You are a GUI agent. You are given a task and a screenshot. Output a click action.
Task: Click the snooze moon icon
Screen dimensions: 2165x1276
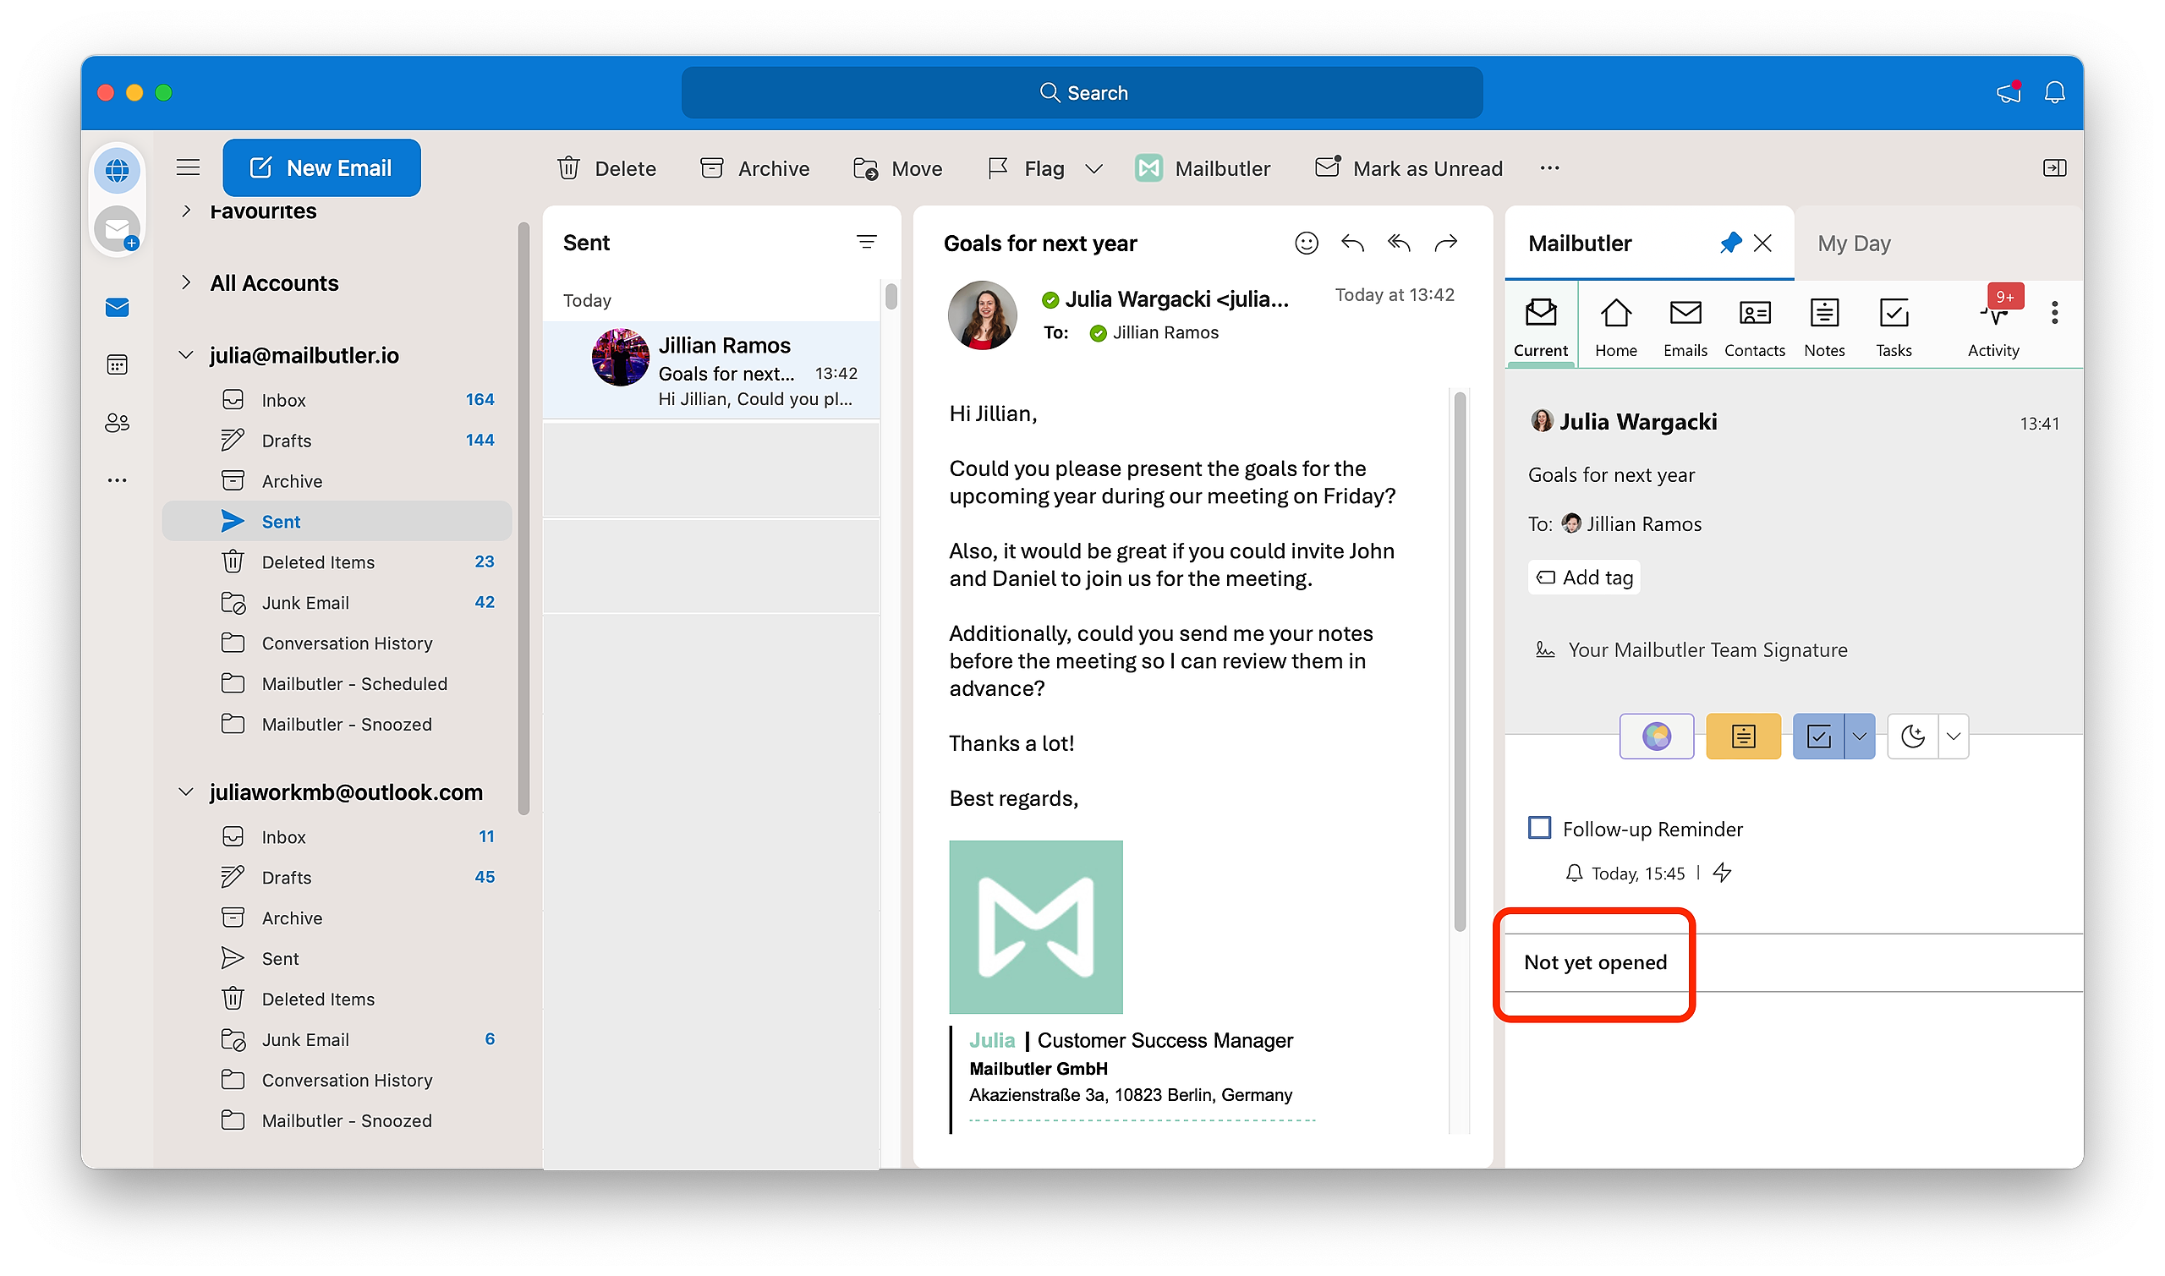pos(1912,736)
